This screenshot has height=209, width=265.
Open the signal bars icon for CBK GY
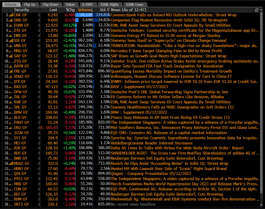click(11, 15)
